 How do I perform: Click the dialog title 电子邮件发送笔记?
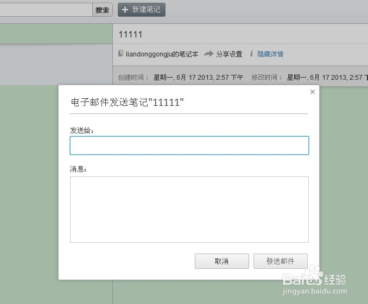[127, 103]
